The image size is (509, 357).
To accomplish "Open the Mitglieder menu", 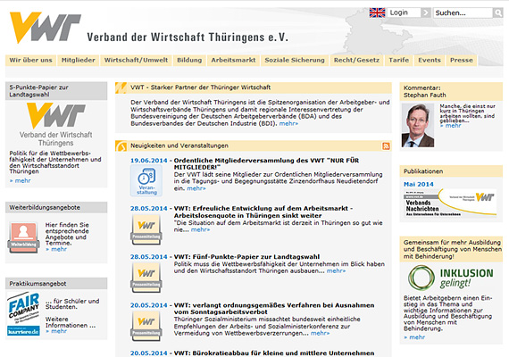I will [x=79, y=61].
